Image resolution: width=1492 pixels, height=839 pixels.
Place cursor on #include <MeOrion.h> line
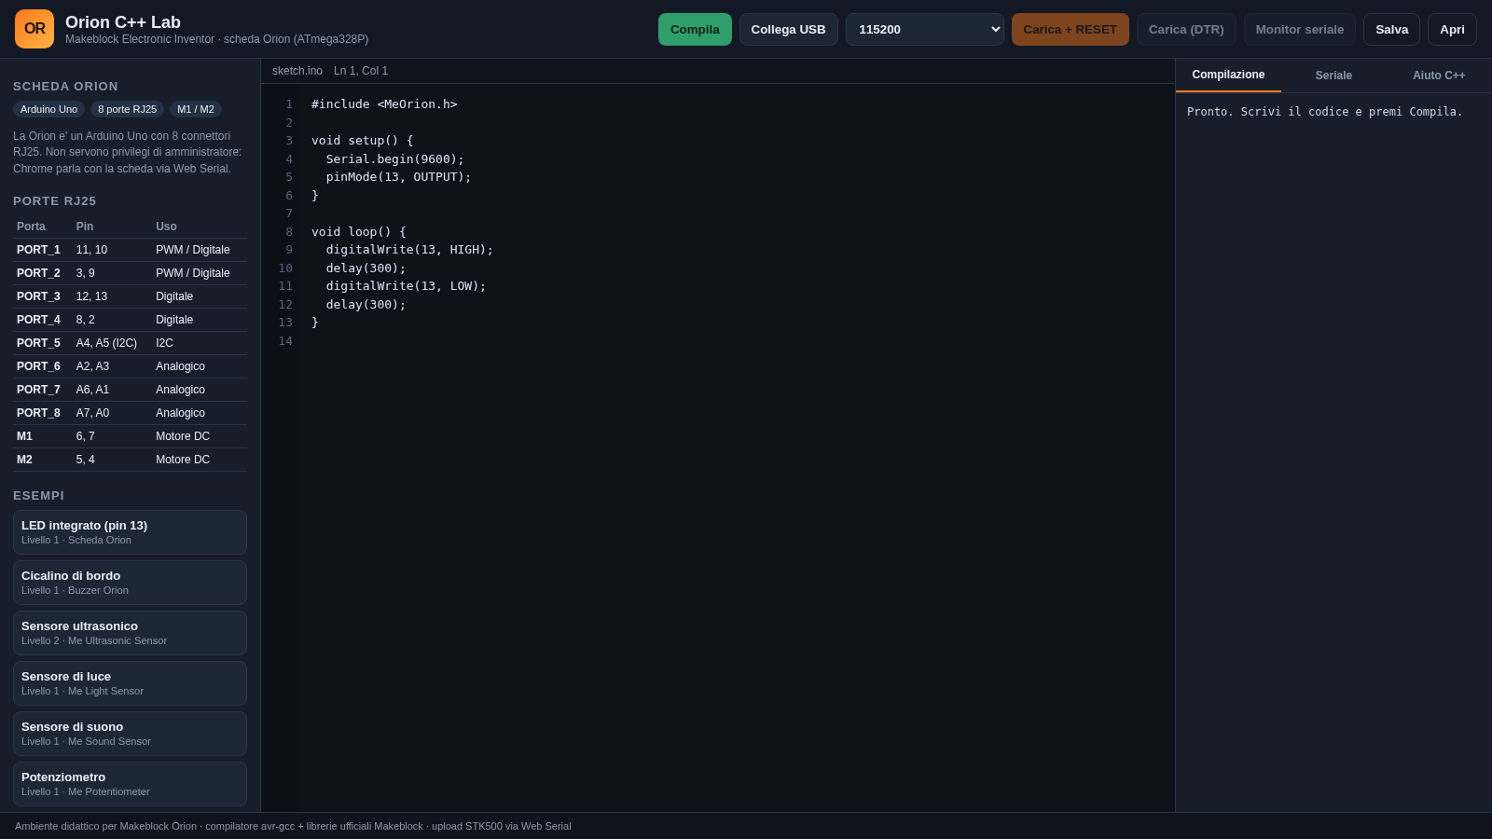(x=384, y=104)
